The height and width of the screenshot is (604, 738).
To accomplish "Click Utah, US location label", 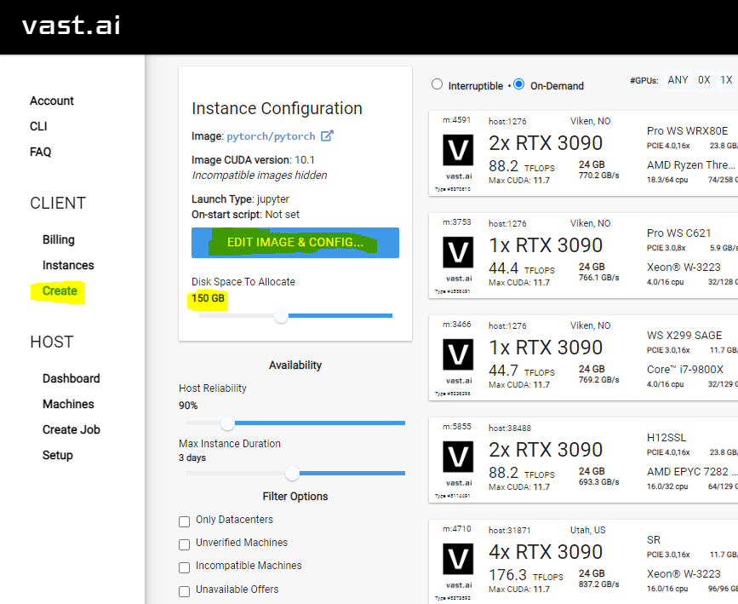I will [x=588, y=530].
